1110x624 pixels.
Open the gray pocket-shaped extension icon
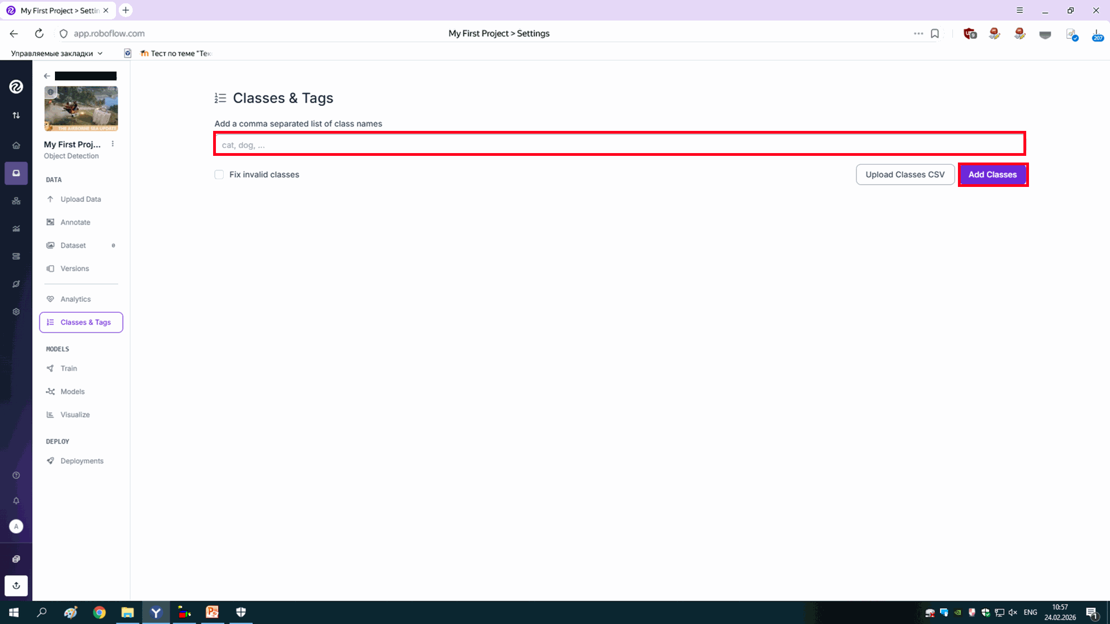(1045, 34)
